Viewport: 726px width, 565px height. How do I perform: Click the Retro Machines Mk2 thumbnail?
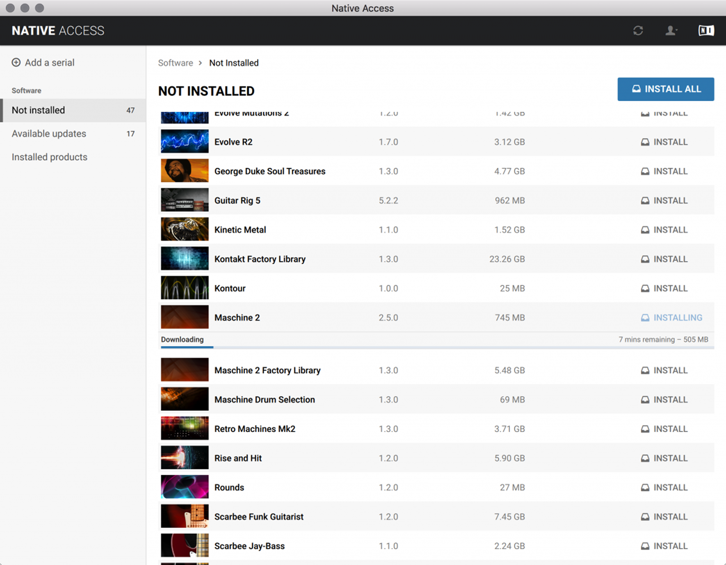point(184,428)
